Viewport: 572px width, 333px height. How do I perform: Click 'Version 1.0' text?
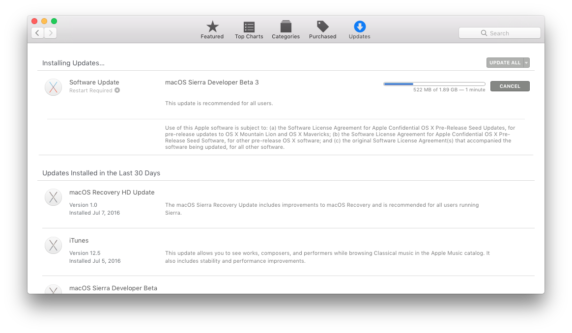[x=83, y=205]
